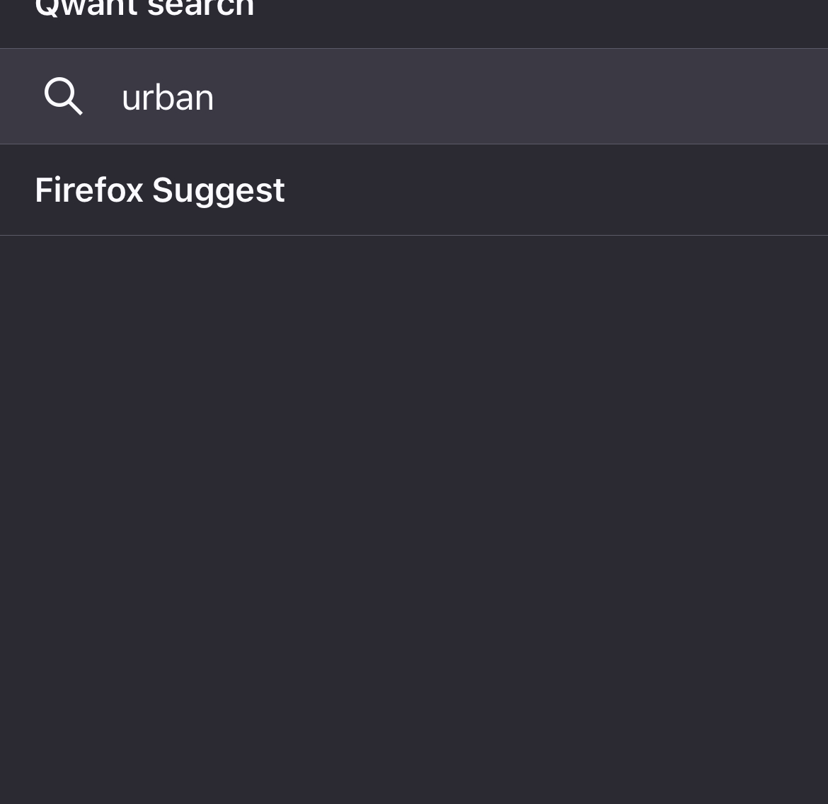Pick the first Qwant search suggestion
This screenshot has width=828, height=804.
[x=414, y=96]
